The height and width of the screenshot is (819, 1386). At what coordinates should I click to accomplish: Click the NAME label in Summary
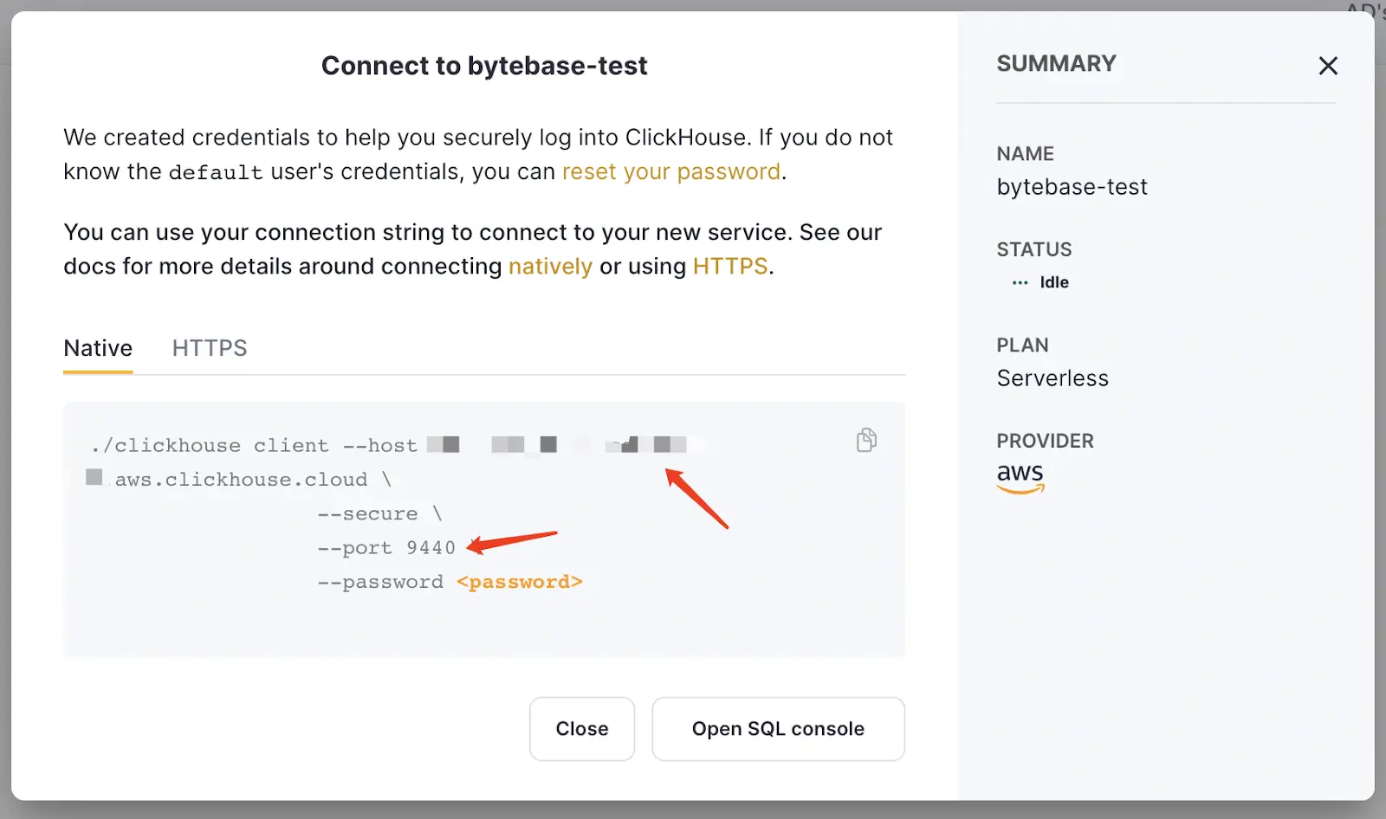(x=1025, y=153)
